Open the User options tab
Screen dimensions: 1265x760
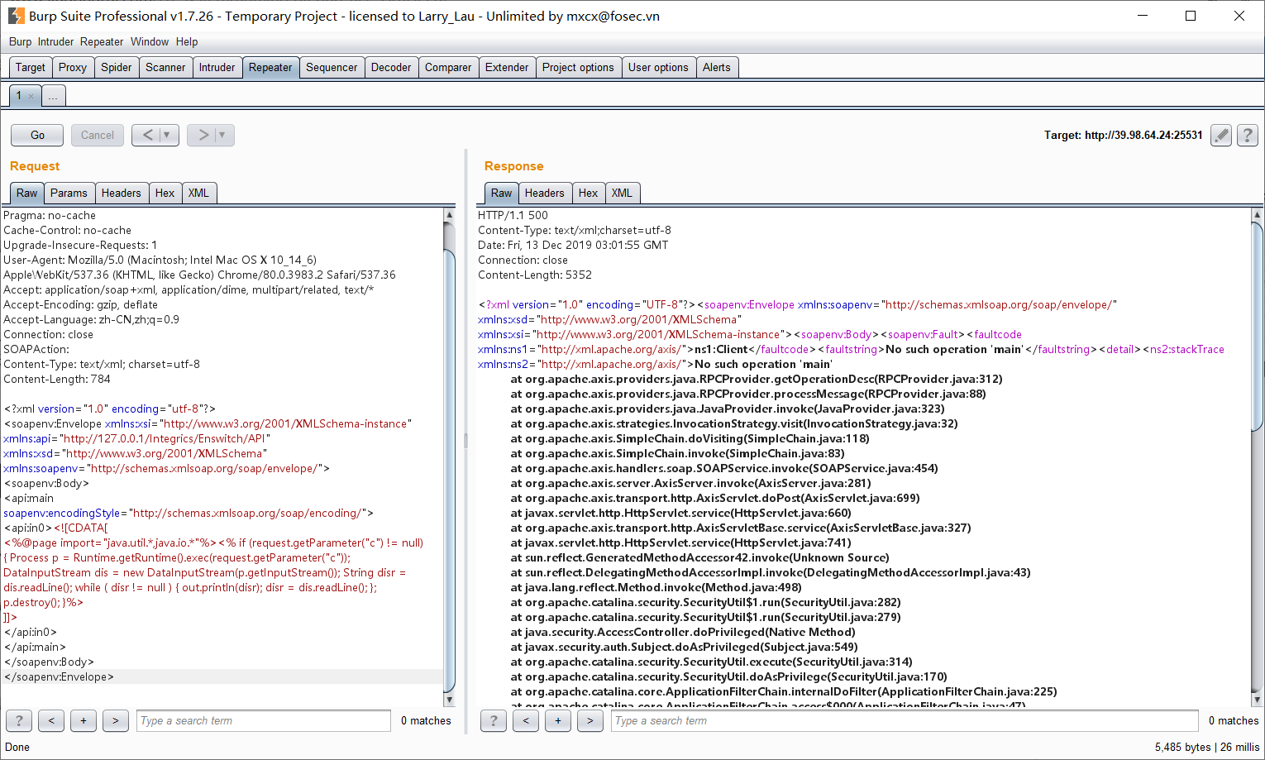[x=658, y=68]
